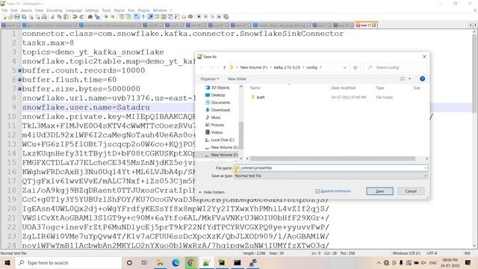This screenshot has width=478, height=269.
Task: Click the Open file toolbar icon
Action: pos(10,16)
